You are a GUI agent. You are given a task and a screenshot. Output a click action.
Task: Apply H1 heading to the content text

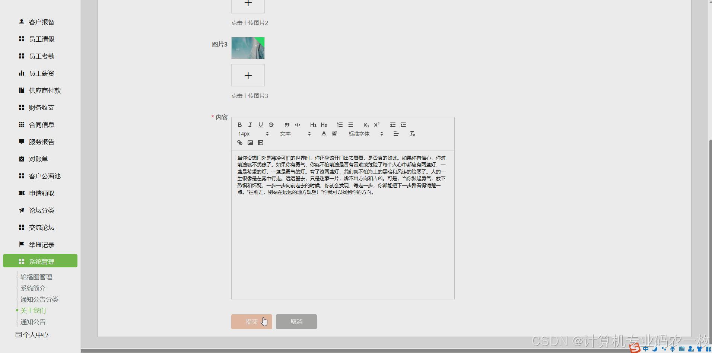click(x=313, y=125)
